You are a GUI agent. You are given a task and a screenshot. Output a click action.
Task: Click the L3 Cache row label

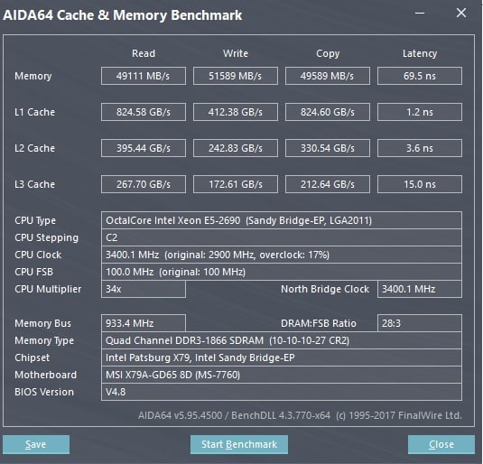tap(35, 184)
